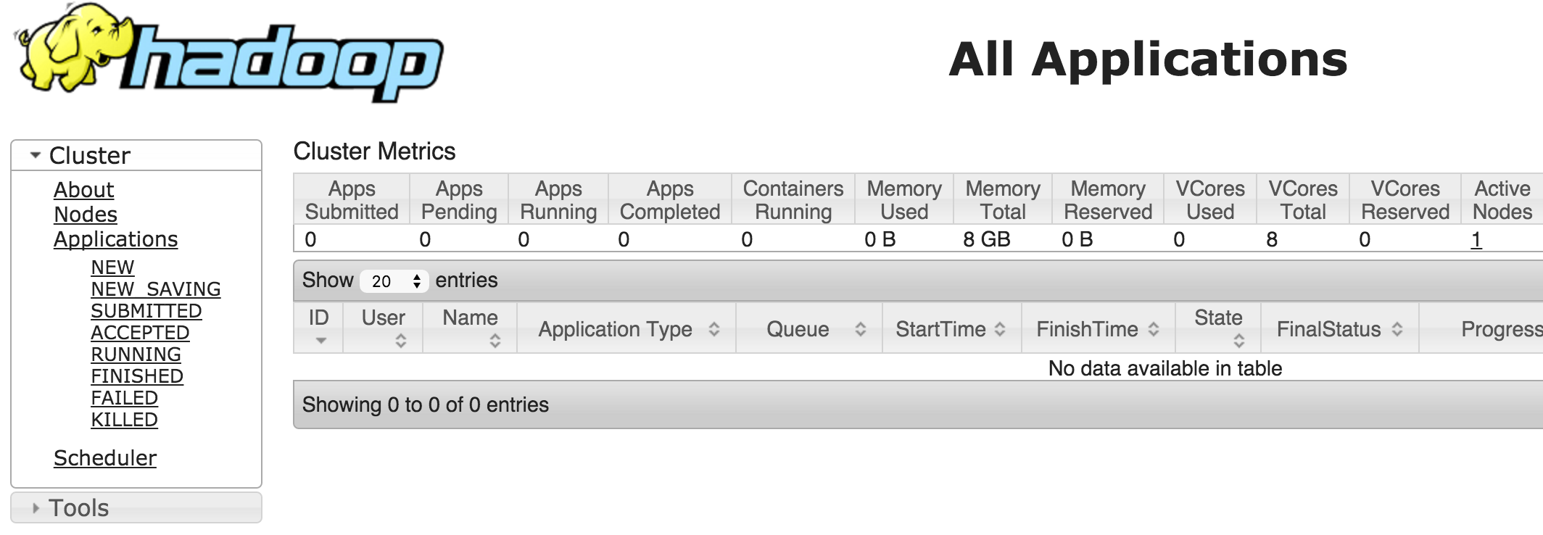Click the Active Nodes count link
1543x535 pixels.
pyautogui.click(x=1476, y=240)
